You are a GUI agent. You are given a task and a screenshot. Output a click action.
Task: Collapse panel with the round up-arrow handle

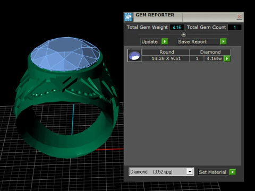184,34
